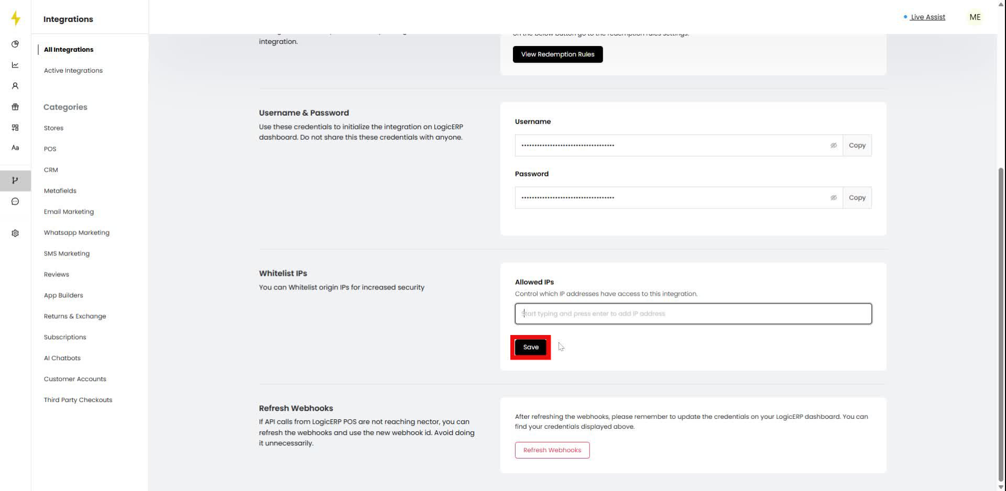
Task: Switch to Active Integrations tab
Action: [x=73, y=71]
